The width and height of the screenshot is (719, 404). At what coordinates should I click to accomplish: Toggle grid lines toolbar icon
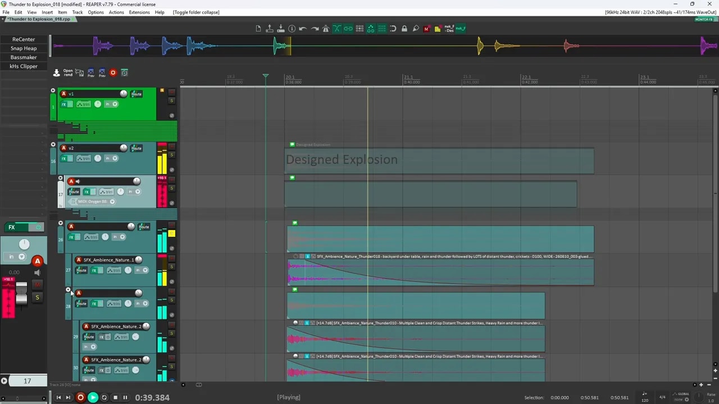[x=382, y=29]
